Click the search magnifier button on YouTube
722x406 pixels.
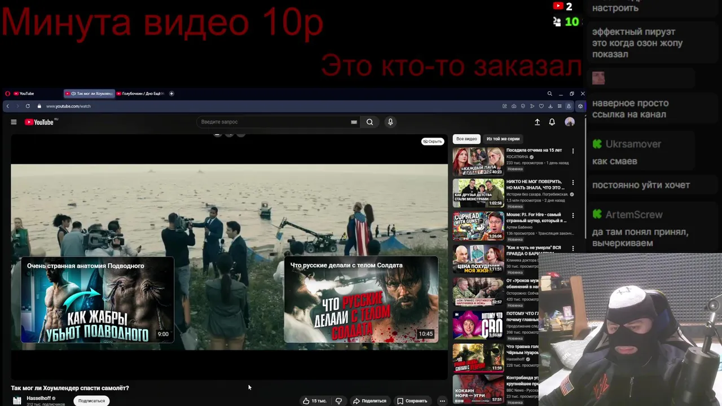tap(369, 122)
